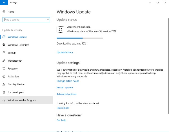Maximize the Settings window
Image resolution: width=169 pixels, height=132 pixels.
click(x=157, y=3)
